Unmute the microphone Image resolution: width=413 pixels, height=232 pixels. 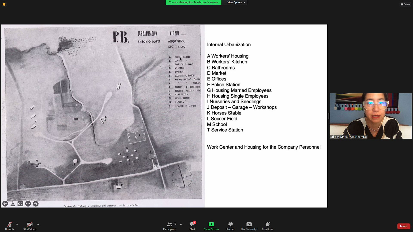pos(10,226)
